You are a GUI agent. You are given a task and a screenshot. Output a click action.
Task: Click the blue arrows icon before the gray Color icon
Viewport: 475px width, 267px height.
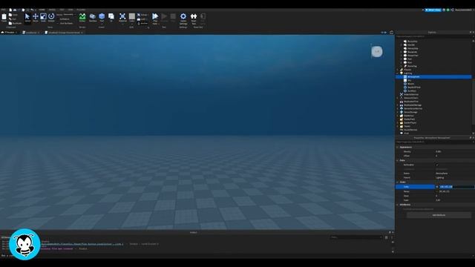122,16
